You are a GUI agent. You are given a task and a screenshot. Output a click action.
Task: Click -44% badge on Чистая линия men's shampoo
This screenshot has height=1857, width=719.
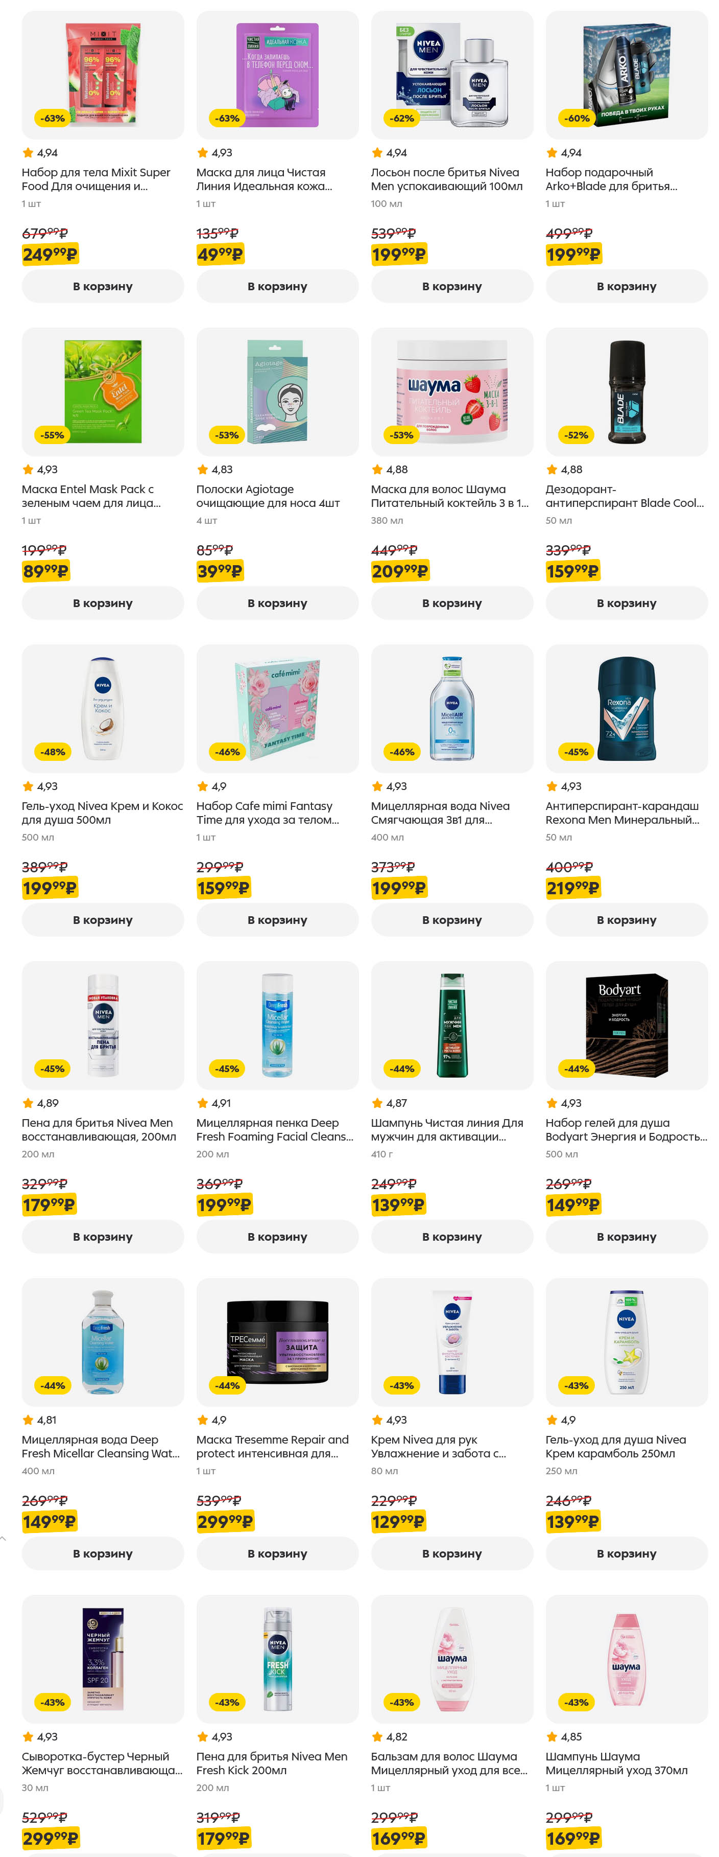pos(401,1069)
